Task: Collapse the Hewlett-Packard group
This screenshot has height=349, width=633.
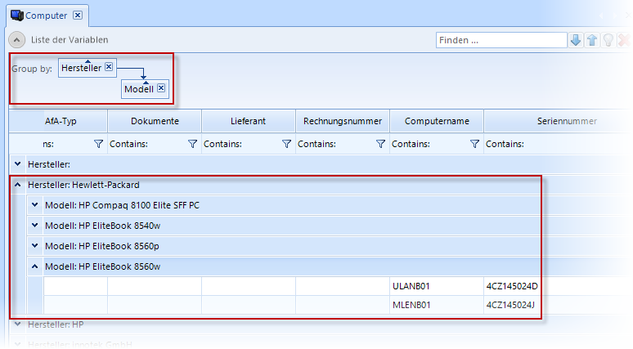Action: tap(17, 185)
